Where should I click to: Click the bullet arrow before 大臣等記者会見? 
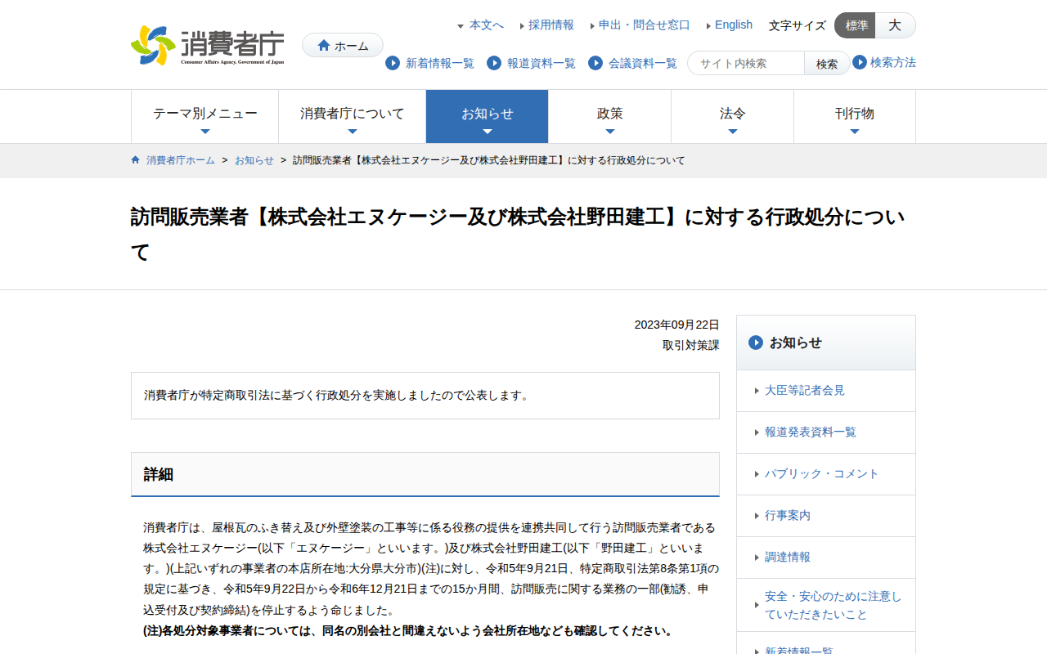coord(757,391)
